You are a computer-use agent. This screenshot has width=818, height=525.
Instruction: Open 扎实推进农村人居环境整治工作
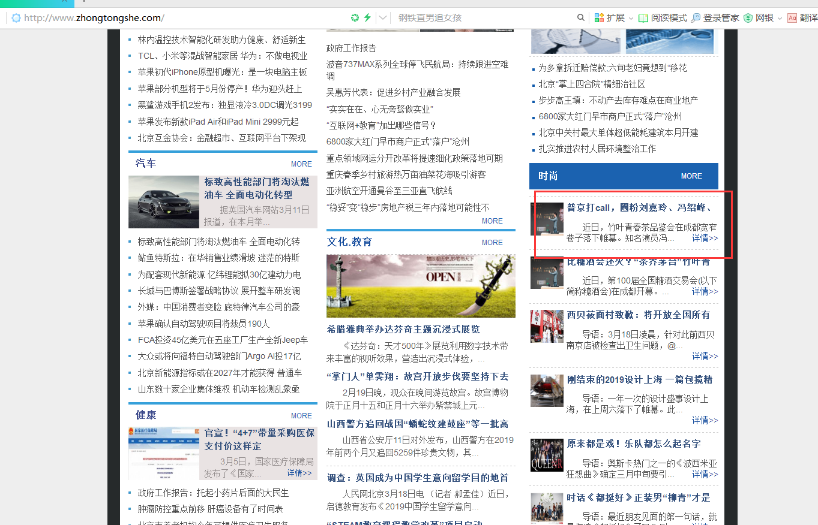[x=597, y=149]
